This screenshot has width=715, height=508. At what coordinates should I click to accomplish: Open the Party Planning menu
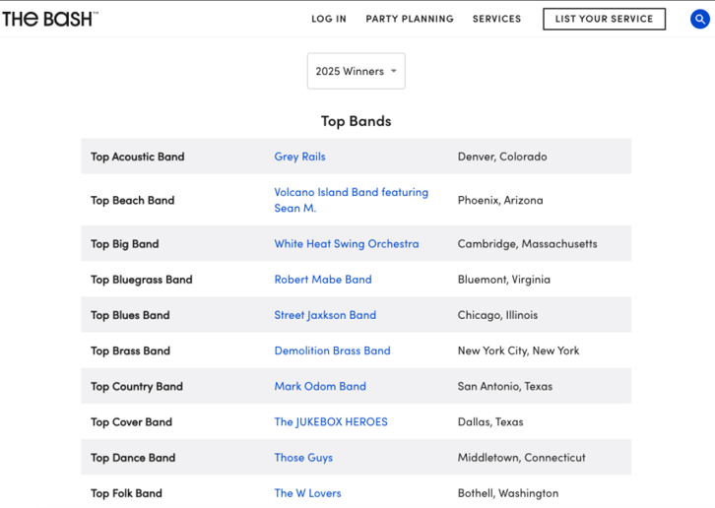point(410,19)
